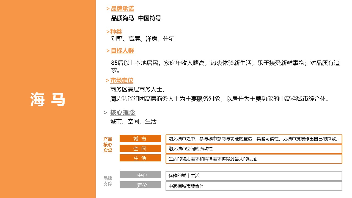352x198 pixels.
Task: Click the text box containing 融入城市空间的流动性
Action: [x=254, y=148]
